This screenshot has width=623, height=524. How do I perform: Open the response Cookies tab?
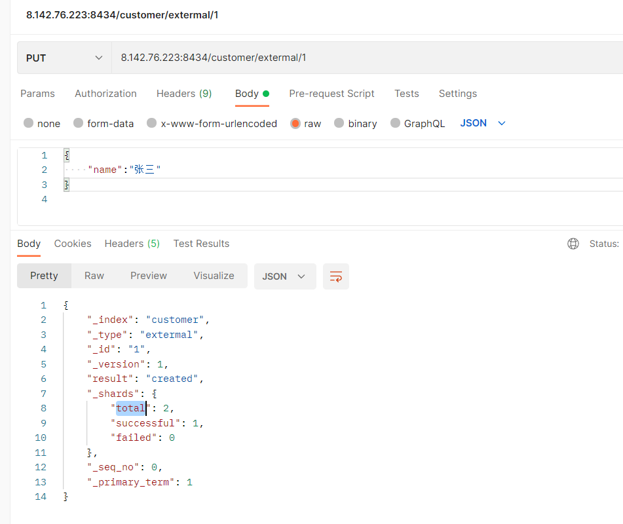(x=73, y=244)
